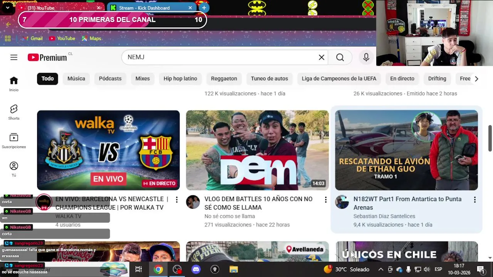Viewport: 493px width, 277px height.
Task: Select the Hip hop latino chip
Action: [180, 78]
